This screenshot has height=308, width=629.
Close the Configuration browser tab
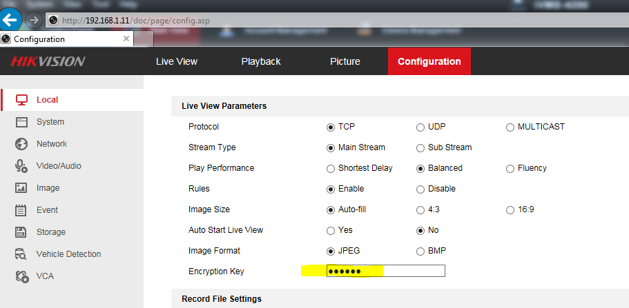tap(126, 39)
